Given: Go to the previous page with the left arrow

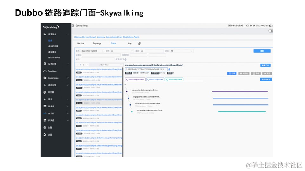Looking at the screenshot, I should click(x=77, y=65).
